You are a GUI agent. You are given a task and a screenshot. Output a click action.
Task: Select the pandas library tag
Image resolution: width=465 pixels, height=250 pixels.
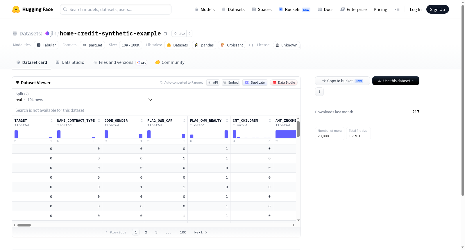tap(204, 45)
